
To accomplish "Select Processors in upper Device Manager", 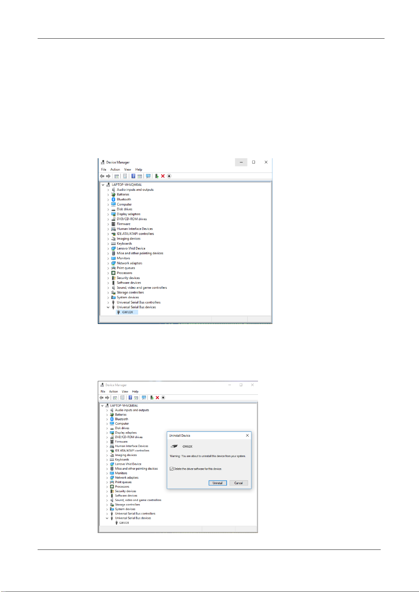I will pyautogui.click(x=125, y=273).
